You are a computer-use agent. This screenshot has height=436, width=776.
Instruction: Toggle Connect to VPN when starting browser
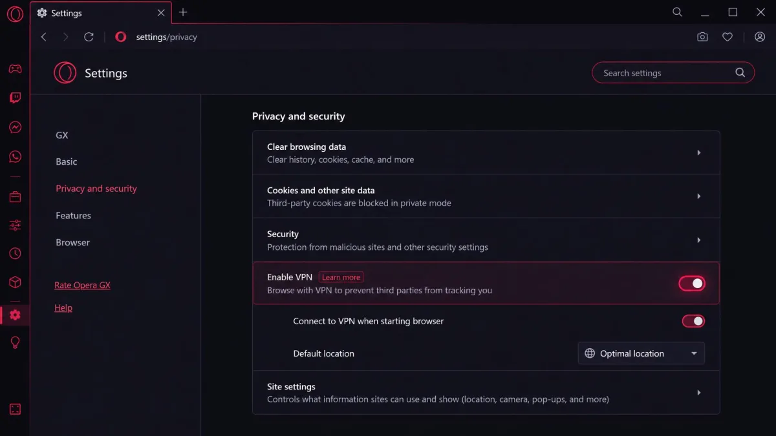tap(693, 321)
